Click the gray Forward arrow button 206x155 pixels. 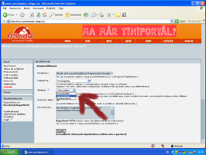point(22,15)
